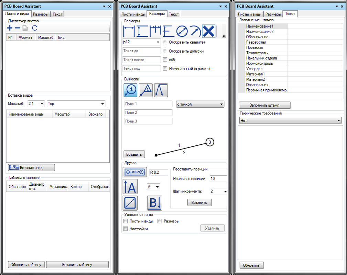Click the blue X cancel dimension icon
Screen dimensions: 347x275
(208, 31)
